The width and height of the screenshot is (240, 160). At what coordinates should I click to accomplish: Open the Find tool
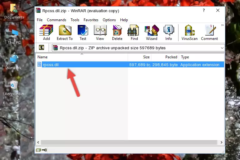(134, 32)
